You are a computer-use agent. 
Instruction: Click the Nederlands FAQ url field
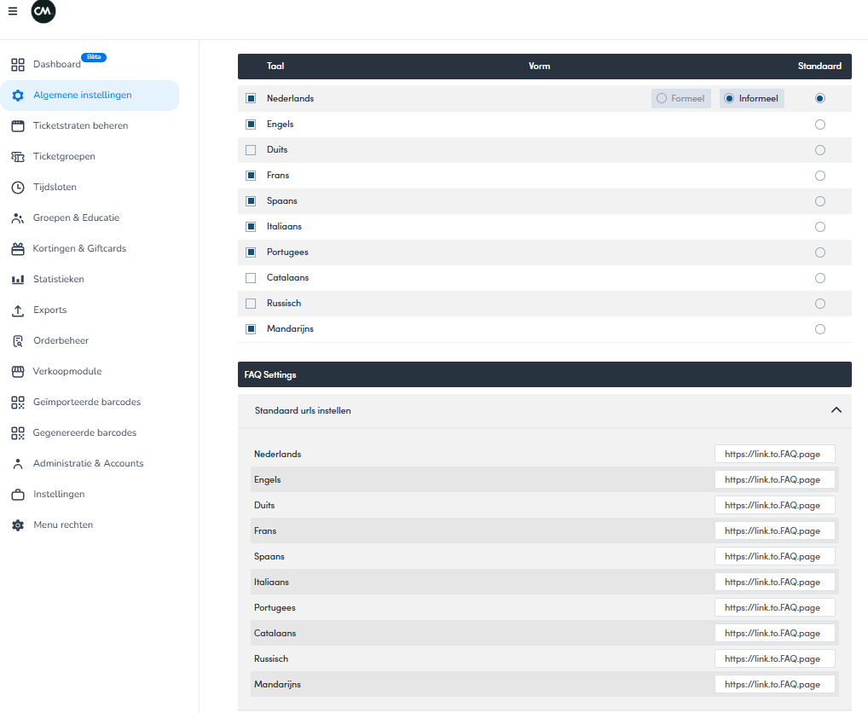(774, 455)
